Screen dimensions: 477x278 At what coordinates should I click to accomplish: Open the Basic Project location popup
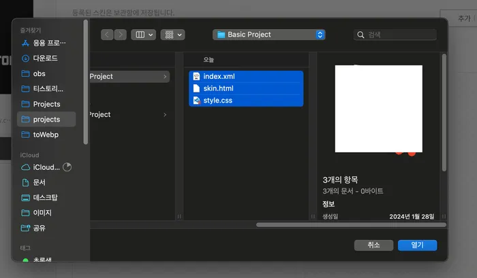269,35
